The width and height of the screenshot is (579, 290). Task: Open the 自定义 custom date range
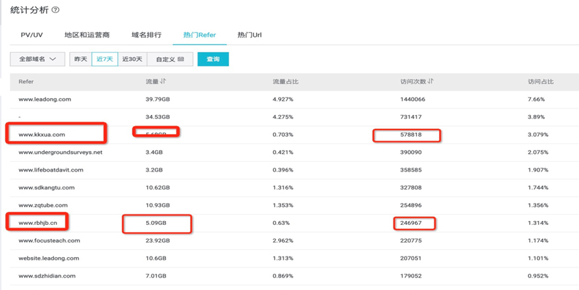170,59
